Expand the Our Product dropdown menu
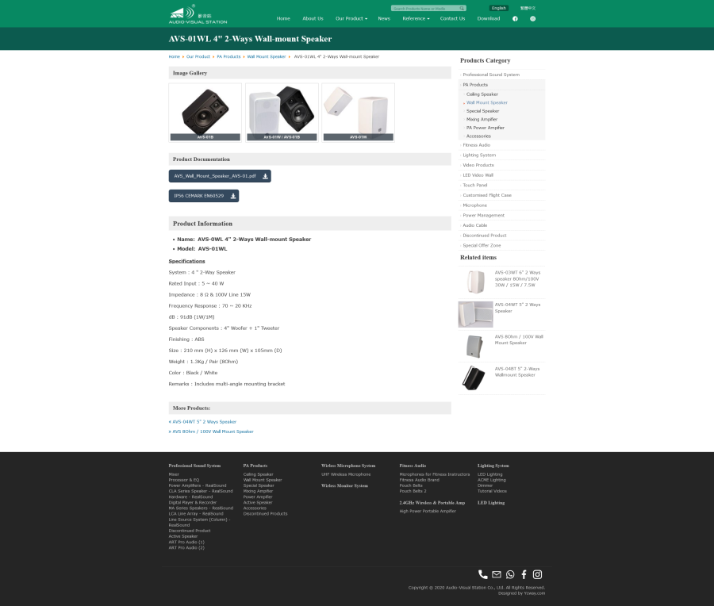 click(x=351, y=18)
